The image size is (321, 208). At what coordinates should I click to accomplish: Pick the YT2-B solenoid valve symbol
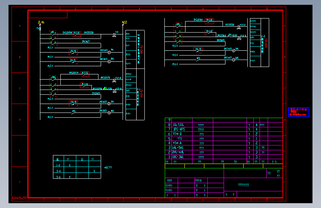(x=115, y=91)
